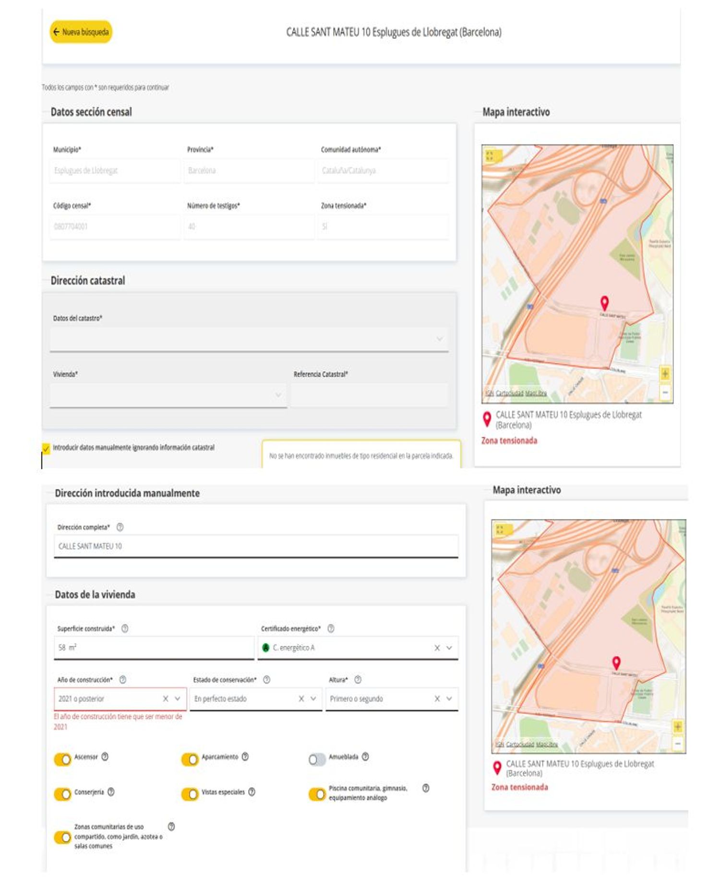
Task: Show help for Conserjería
Action: (111, 792)
